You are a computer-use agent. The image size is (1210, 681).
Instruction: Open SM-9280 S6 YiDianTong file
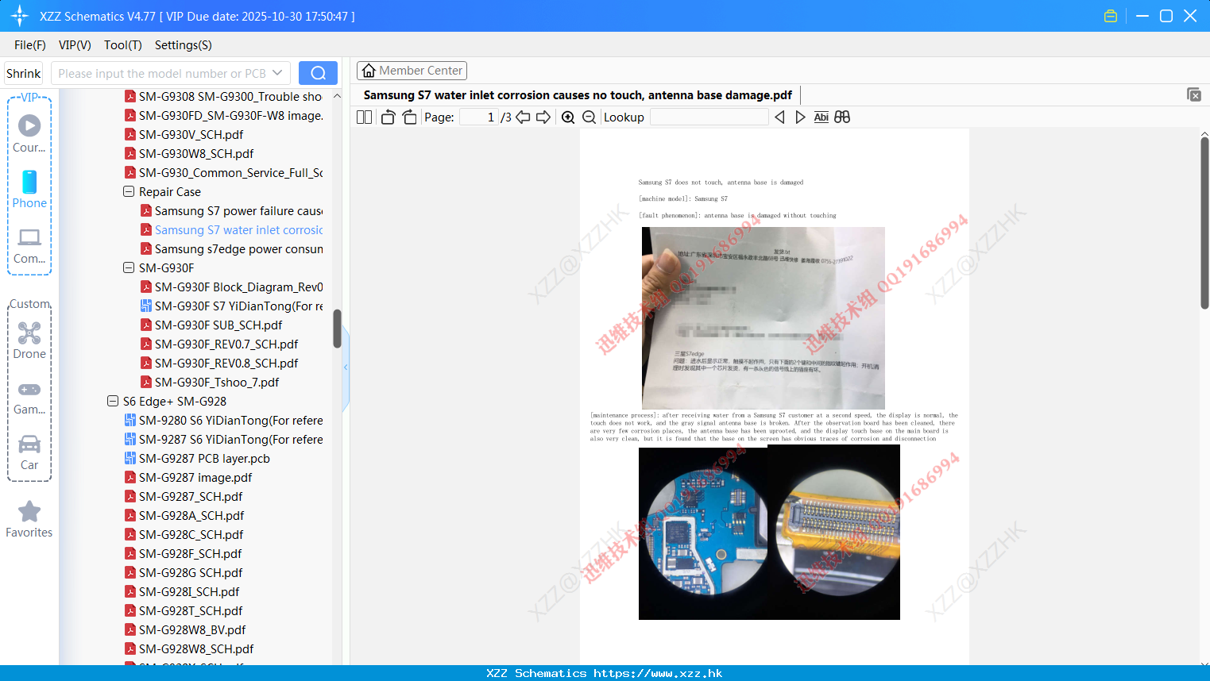click(x=223, y=420)
